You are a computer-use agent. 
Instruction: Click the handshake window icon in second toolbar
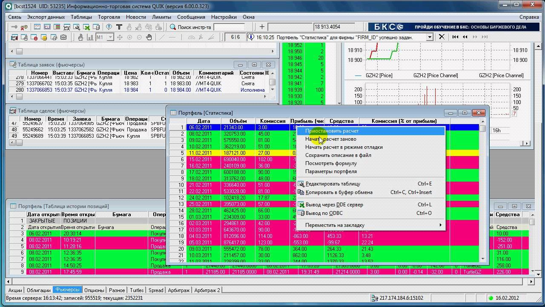pos(14,37)
